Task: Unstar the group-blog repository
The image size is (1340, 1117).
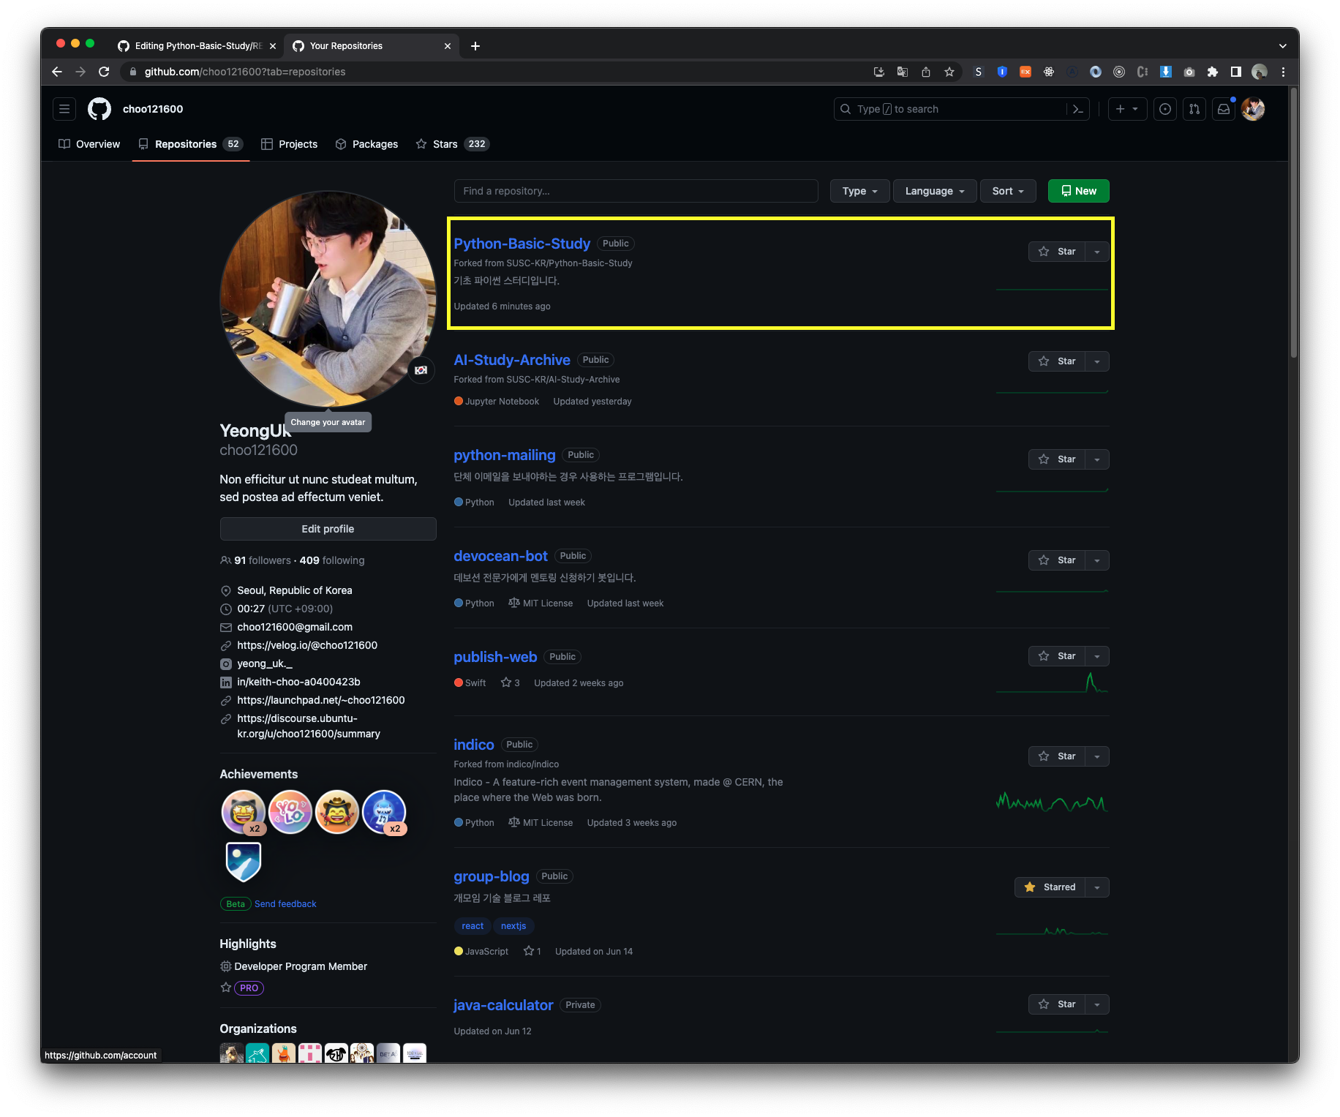Action: pyautogui.click(x=1052, y=887)
